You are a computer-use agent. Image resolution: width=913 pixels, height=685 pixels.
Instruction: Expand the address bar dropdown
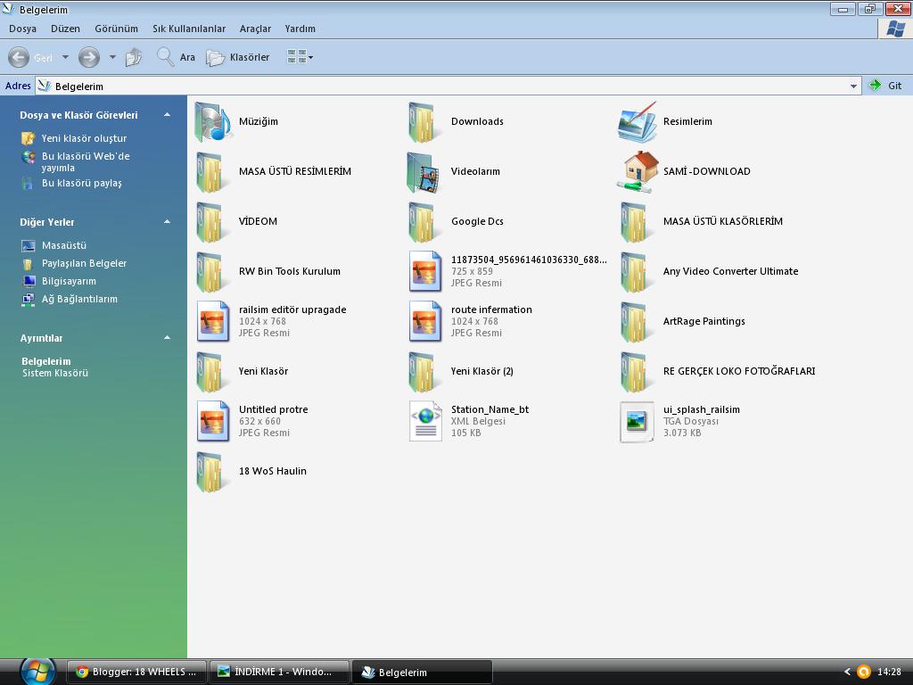tap(853, 87)
